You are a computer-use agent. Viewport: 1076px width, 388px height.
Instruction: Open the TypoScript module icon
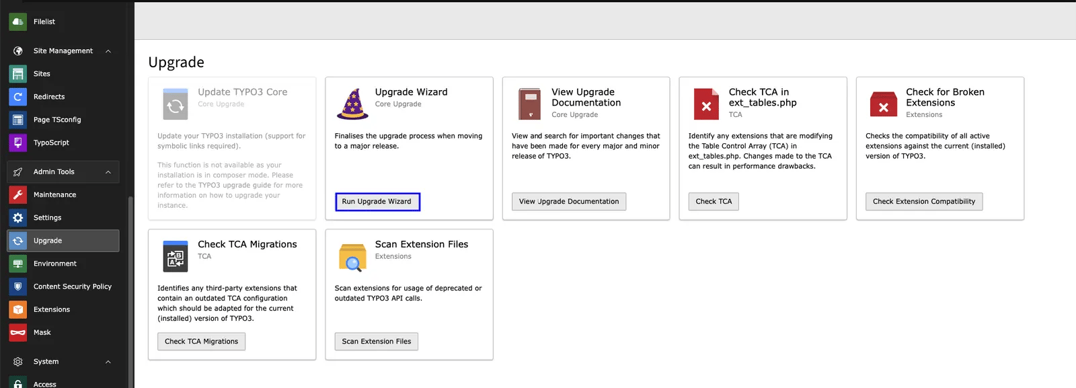18,143
